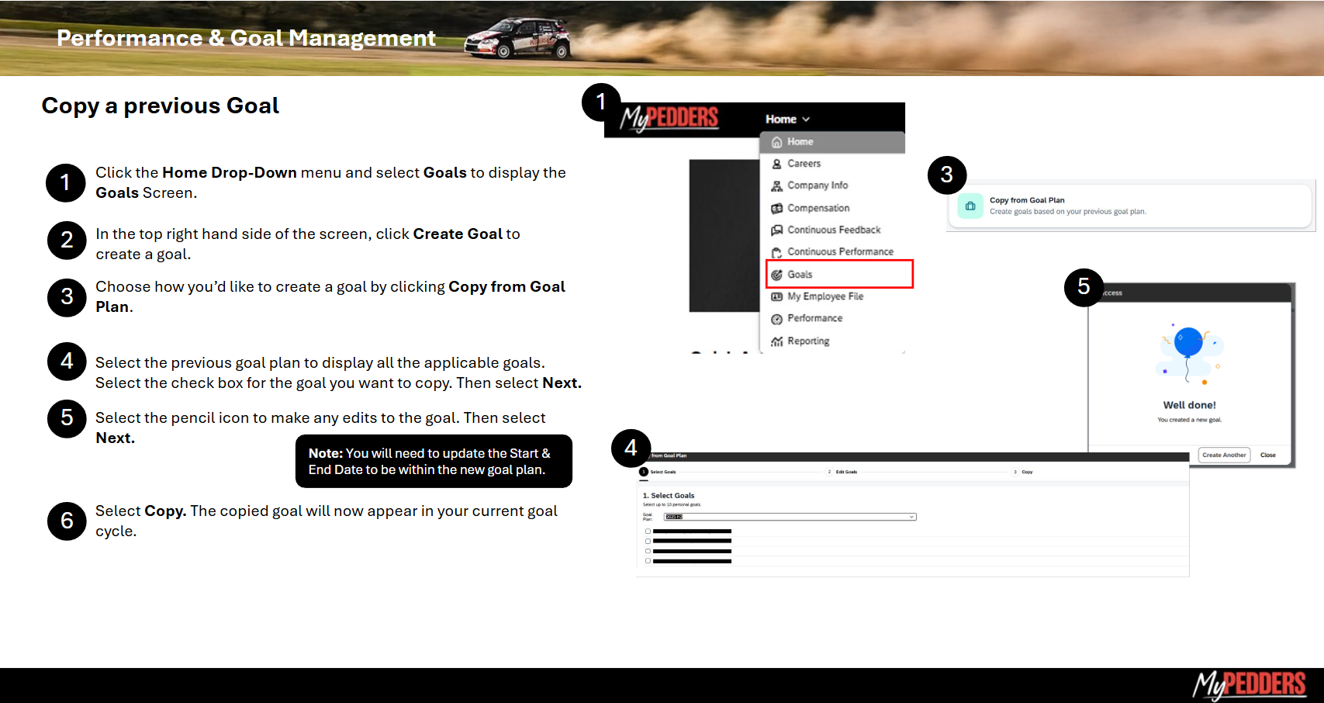Open the Home drop-down menu
The width and height of the screenshot is (1324, 703).
pyautogui.click(x=787, y=119)
